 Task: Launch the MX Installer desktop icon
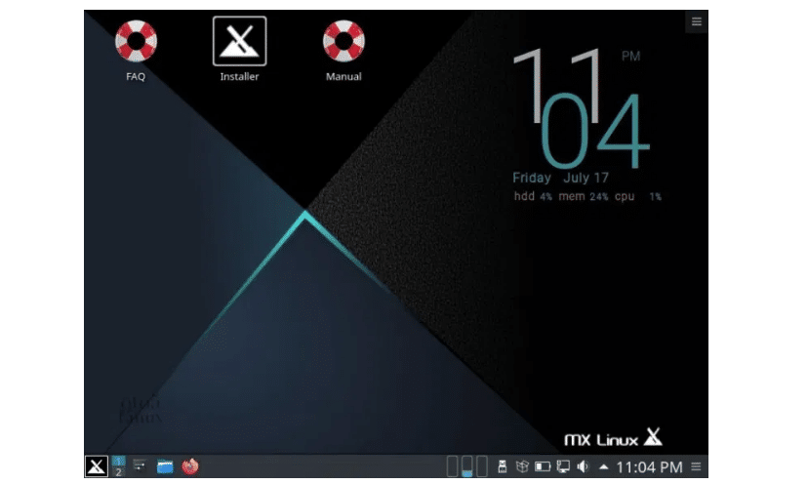(240, 50)
